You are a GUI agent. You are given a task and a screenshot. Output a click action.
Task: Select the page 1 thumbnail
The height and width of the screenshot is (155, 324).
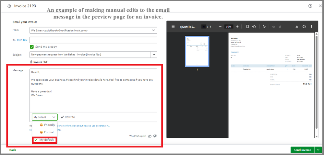197,51
